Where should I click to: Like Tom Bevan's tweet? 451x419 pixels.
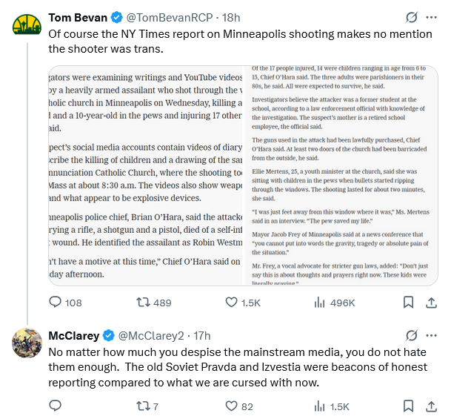click(x=231, y=302)
